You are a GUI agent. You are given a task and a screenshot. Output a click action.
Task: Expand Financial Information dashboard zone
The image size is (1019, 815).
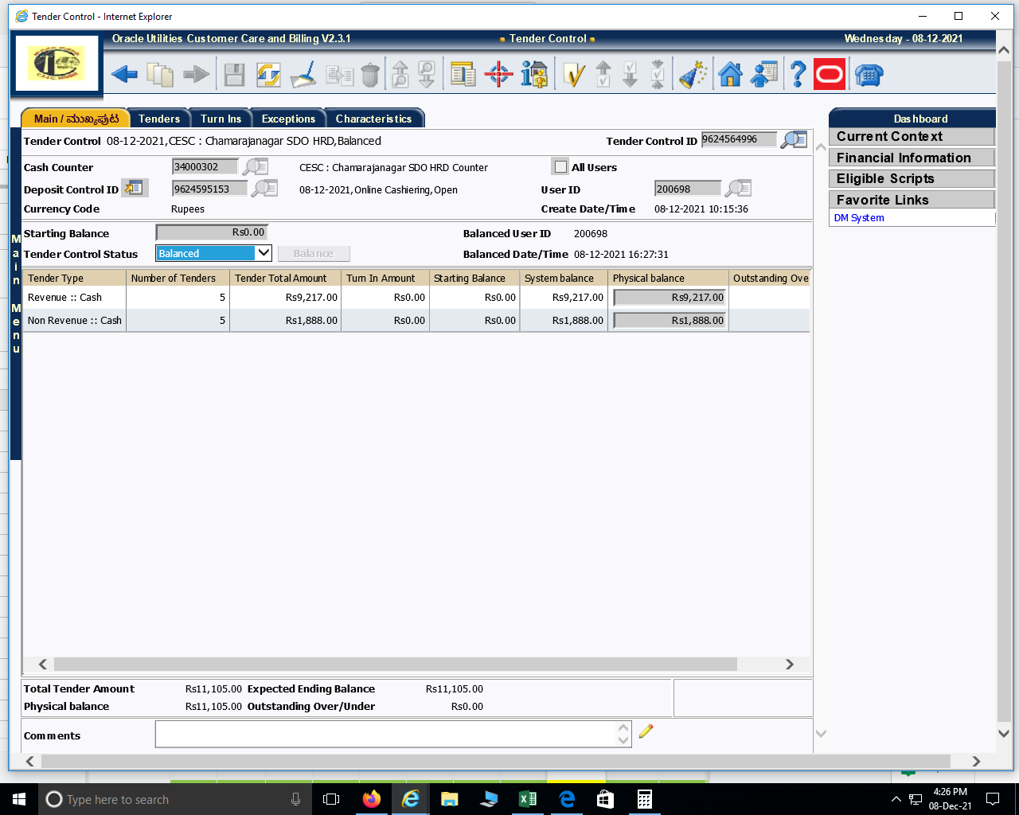coord(912,158)
